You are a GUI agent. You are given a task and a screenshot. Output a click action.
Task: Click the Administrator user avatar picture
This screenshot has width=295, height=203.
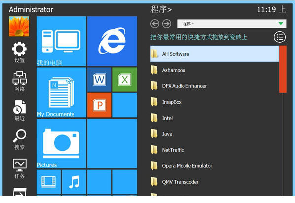(19, 26)
